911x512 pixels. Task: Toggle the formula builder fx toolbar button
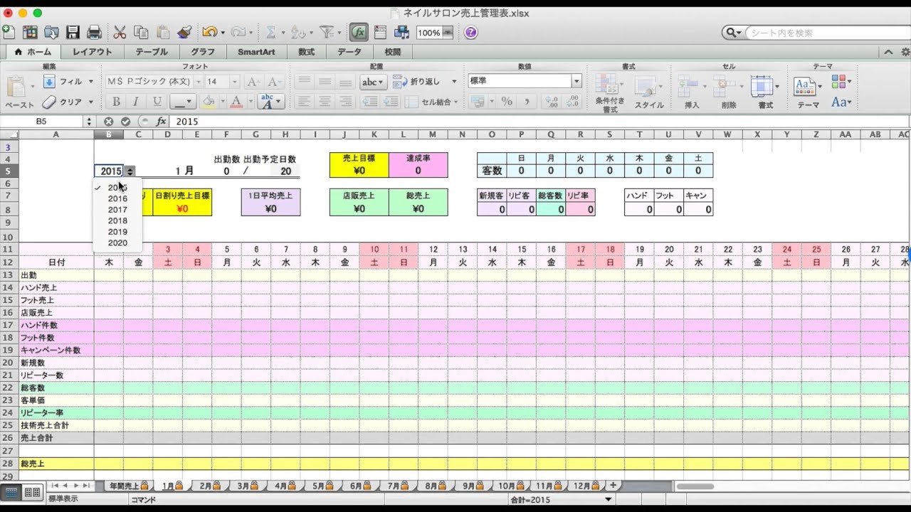pos(359,32)
